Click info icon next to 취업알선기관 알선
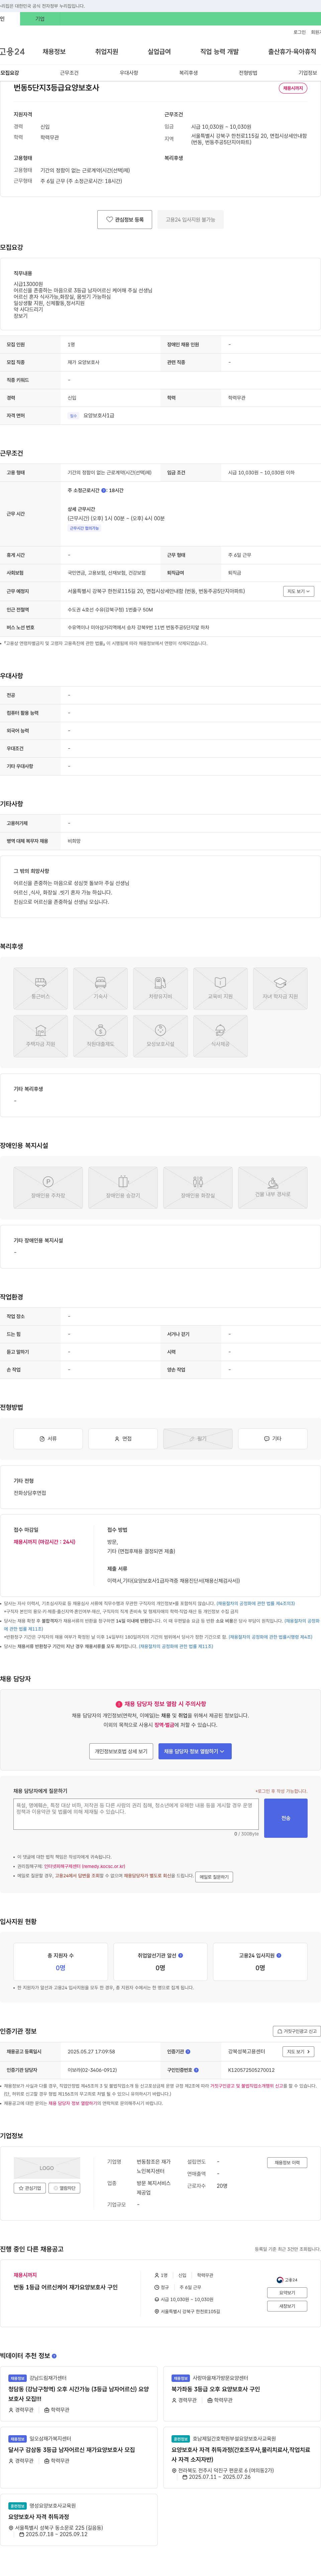This screenshot has height=2576, width=321. click(181, 1955)
